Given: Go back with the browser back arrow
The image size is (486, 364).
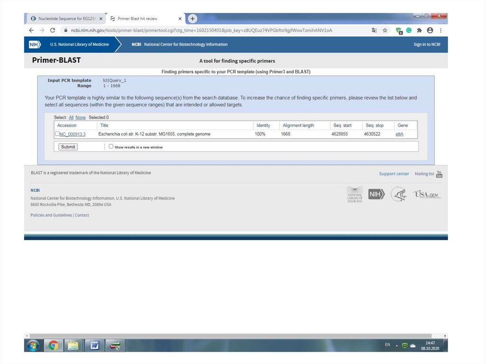Looking at the screenshot, I should click(x=31, y=30).
